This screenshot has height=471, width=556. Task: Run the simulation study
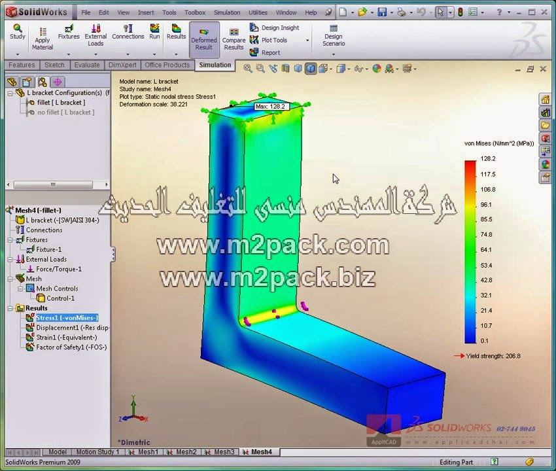coord(154,31)
